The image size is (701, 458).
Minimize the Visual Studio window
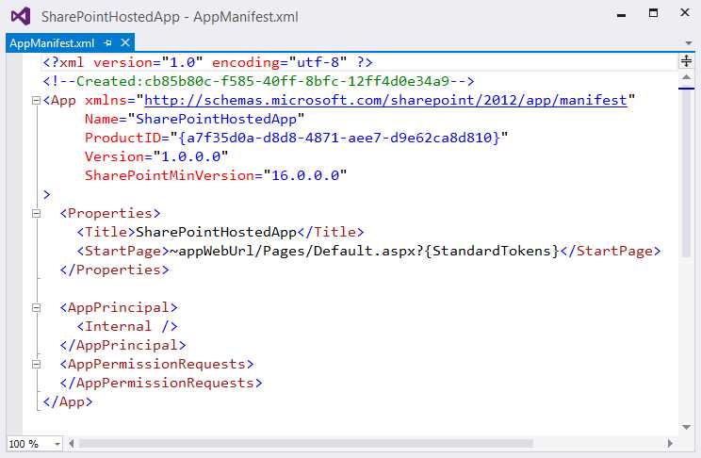621,15
